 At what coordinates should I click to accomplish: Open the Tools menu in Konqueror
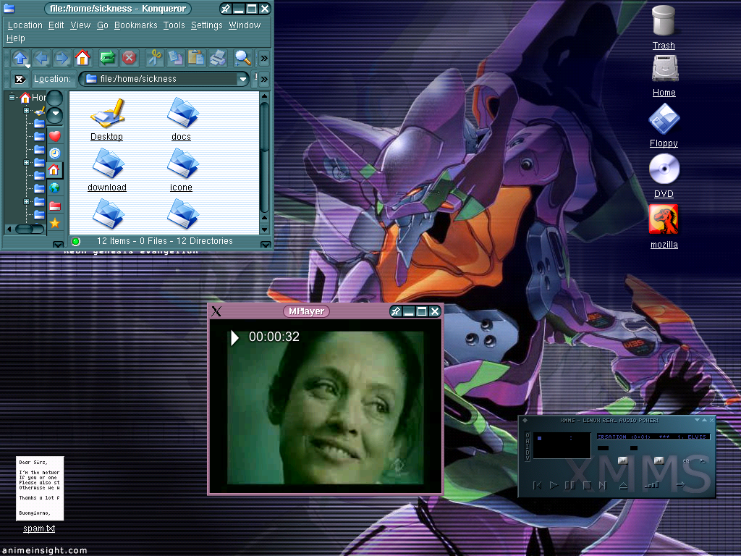pyautogui.click(x=174, y=25)
